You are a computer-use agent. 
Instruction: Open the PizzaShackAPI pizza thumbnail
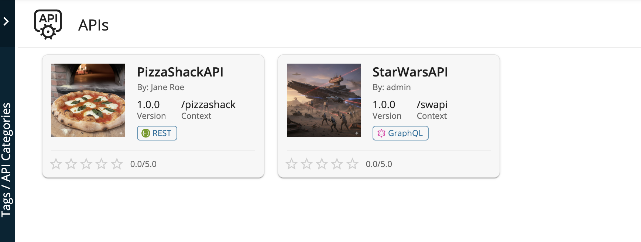coord(88,100)
